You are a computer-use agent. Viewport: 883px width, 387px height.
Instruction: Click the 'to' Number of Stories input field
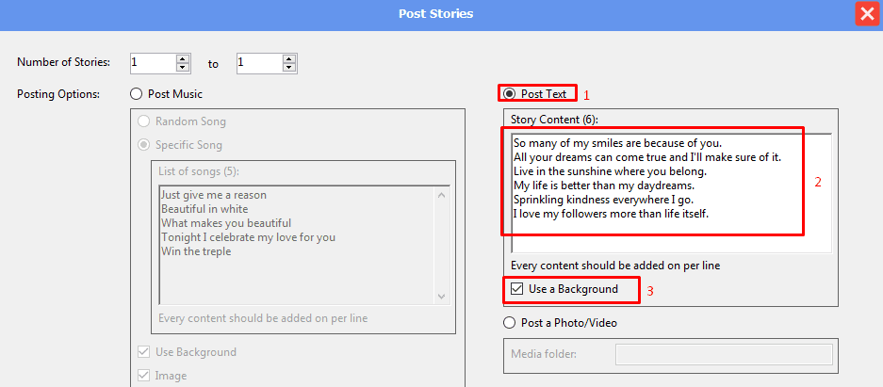pyautogui.click(x=259, y=63)
